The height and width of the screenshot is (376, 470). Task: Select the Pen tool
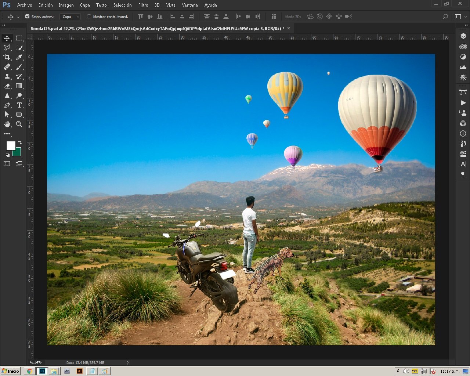pos(7,105)
